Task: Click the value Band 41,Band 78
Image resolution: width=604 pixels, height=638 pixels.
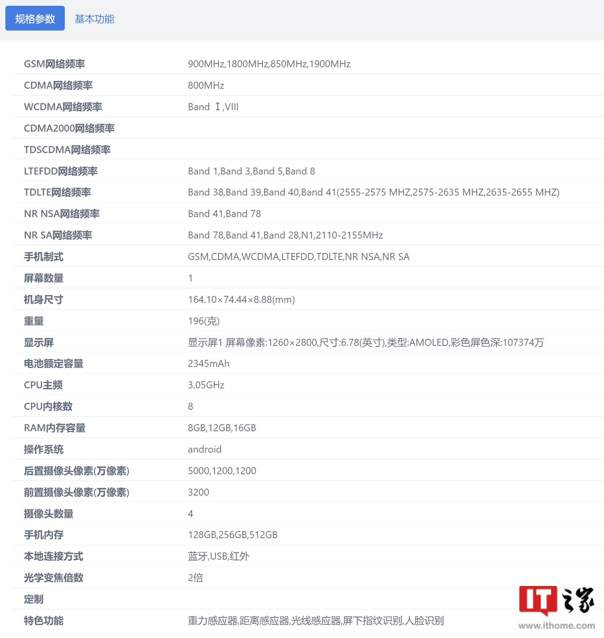Action: [224, 214]
